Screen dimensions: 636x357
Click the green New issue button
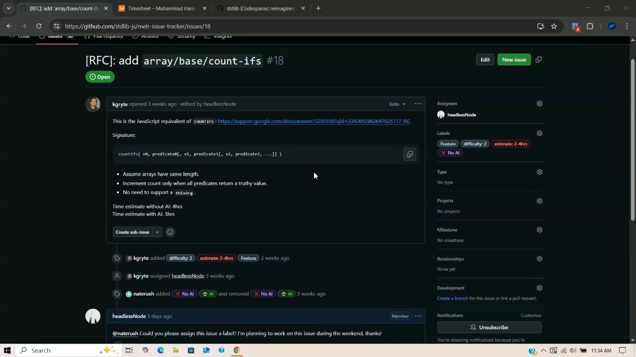coord(514,59)
